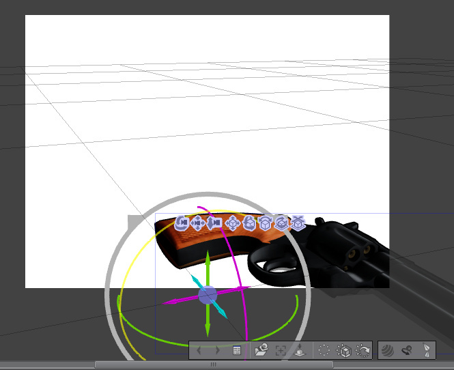Click the blue center sphere of manipulator
The height and width of the screenshot is (370, 454).
click(x=208, y=295)
